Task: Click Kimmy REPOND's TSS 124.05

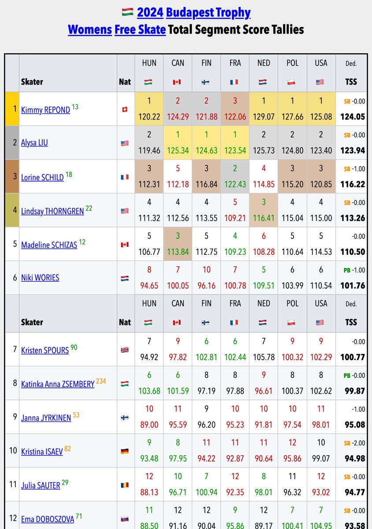Action: click(x=353, y=117)
